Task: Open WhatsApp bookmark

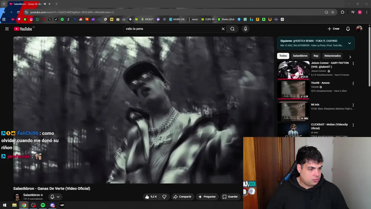Action: pyautogui.click(x=37, y=19)
